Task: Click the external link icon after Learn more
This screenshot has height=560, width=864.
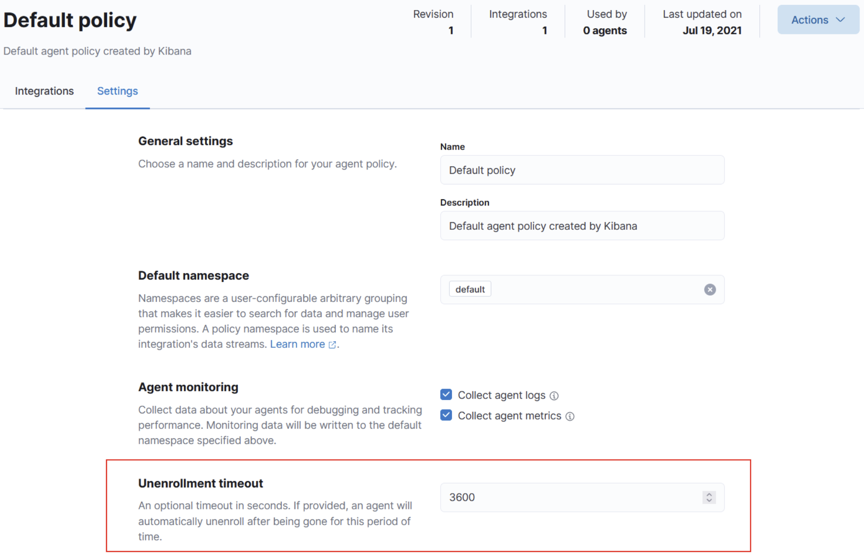Action: click(333, 345)
